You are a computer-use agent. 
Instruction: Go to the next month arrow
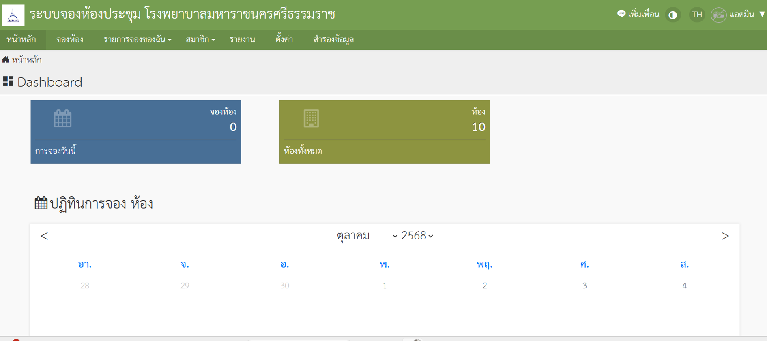pyautogui.click(x=725, y=236)
